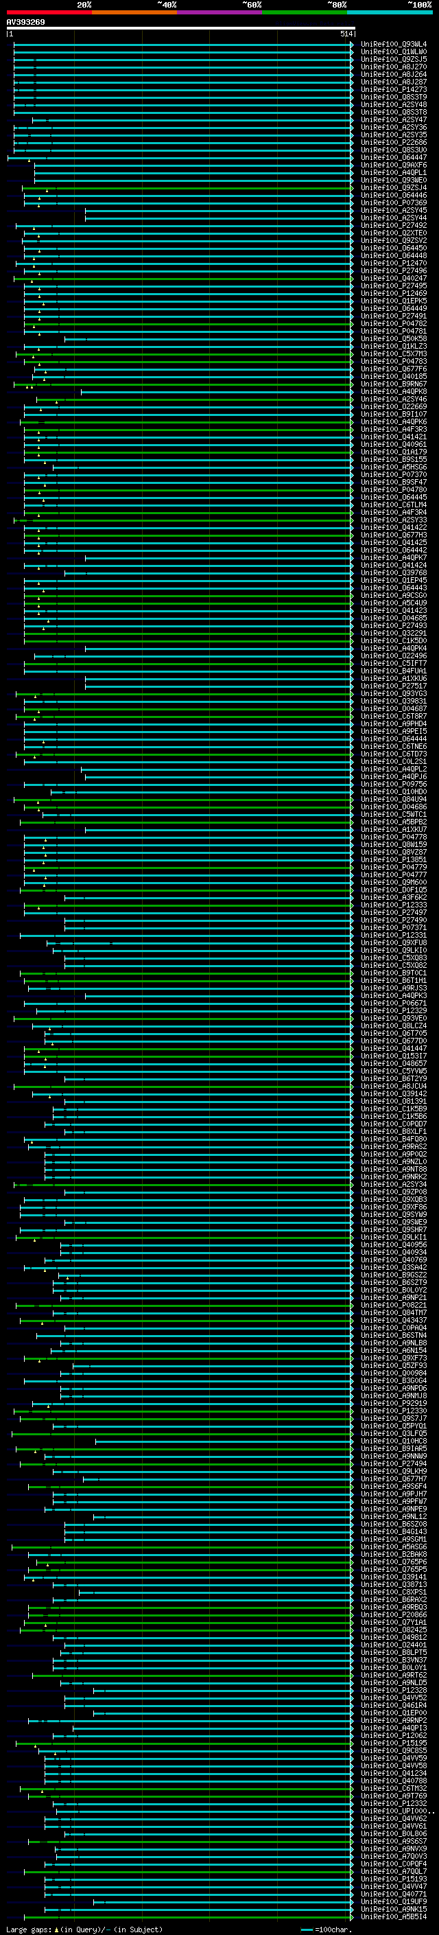
Task: Select the UniRef100_P22686 label
Action: (x=394, y=143)
